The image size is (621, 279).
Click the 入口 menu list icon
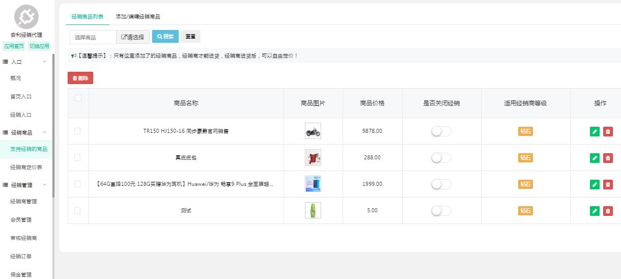pyautogui.click(x=6, y=62)
